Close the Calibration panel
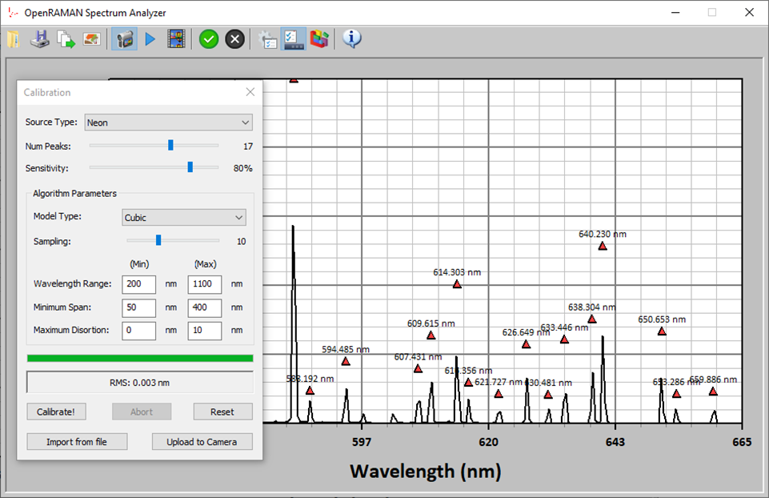This screenshot has width=769, height=498. click(250, 92)
